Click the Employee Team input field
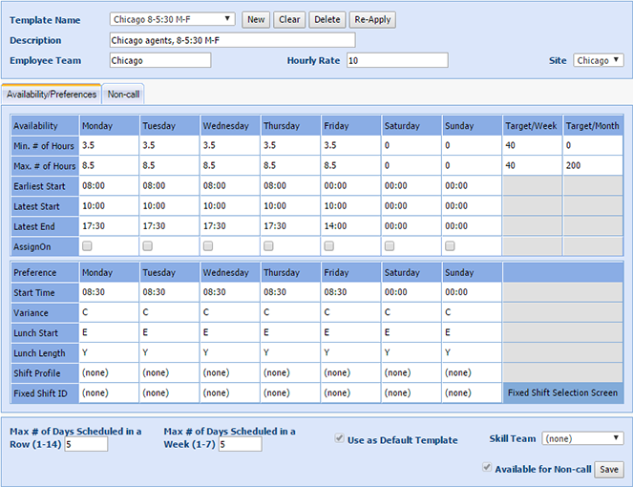633x487 pixels. (x=159, y=60)
